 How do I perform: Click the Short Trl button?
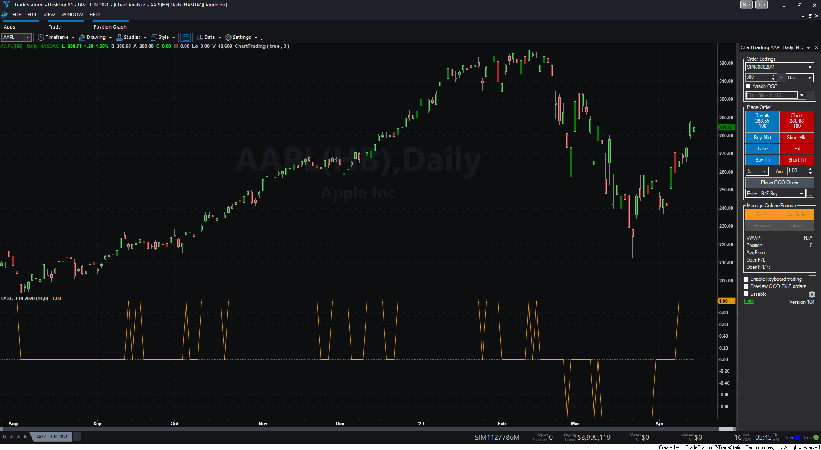pos(797,160)
